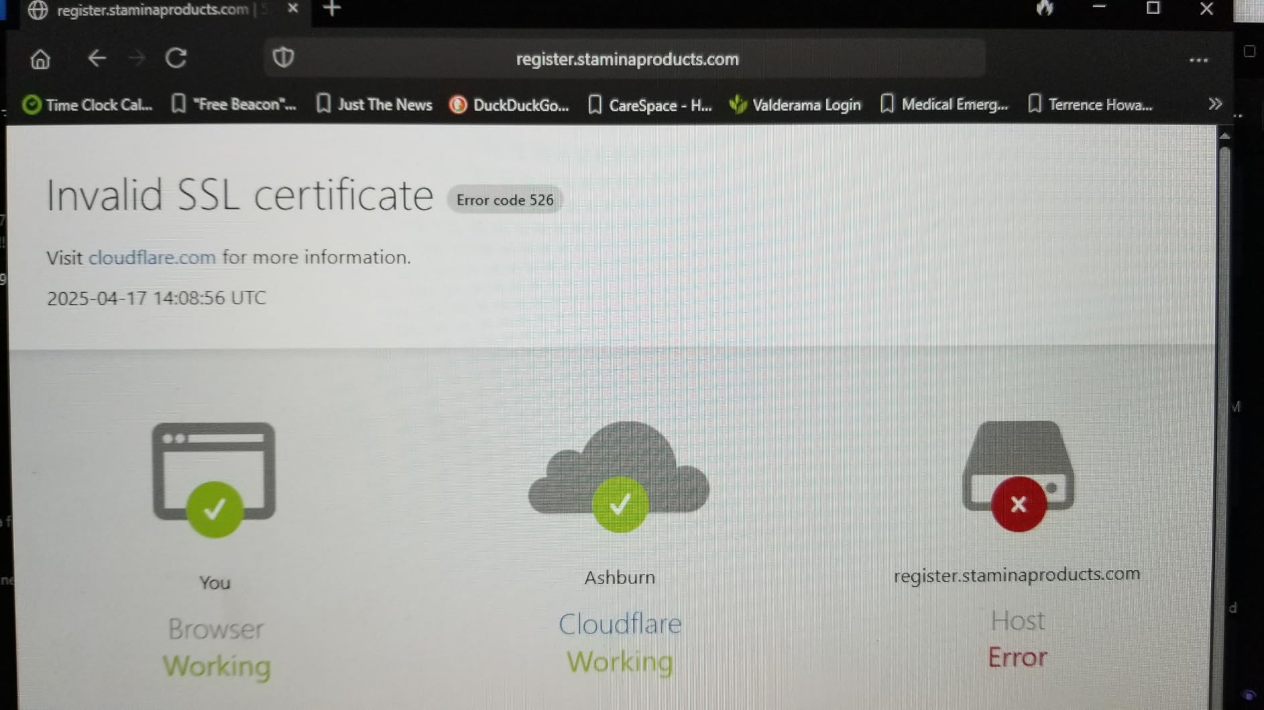The width and height of the screenshot is (1264, 710).
Task: Maximize the browser window
Action: (1153, 8)
